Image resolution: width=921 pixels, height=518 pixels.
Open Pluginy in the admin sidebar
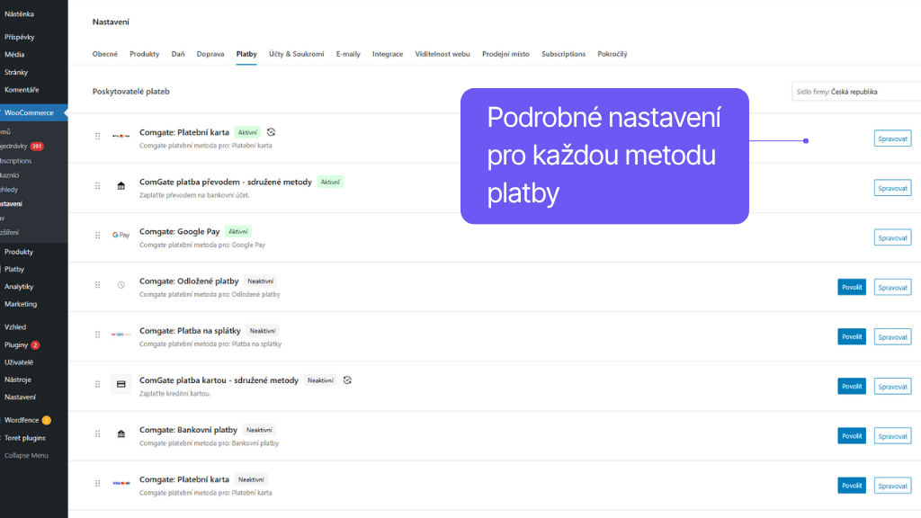pos(17,344)
